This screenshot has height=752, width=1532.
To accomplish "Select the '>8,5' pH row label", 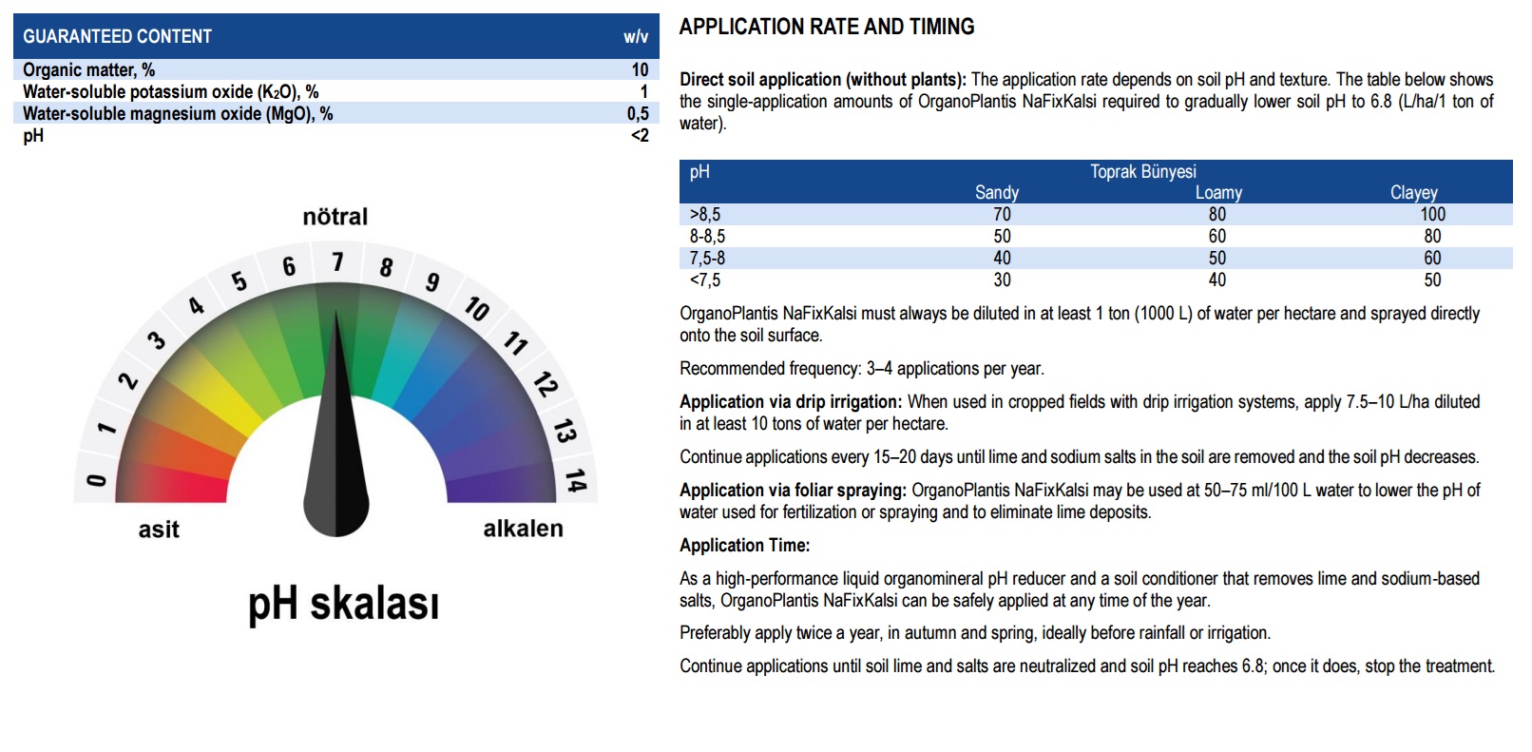I will (x=705, y=215).
